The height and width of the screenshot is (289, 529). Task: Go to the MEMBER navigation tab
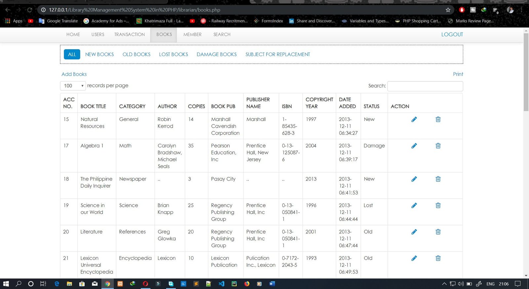tap(192, 35)
